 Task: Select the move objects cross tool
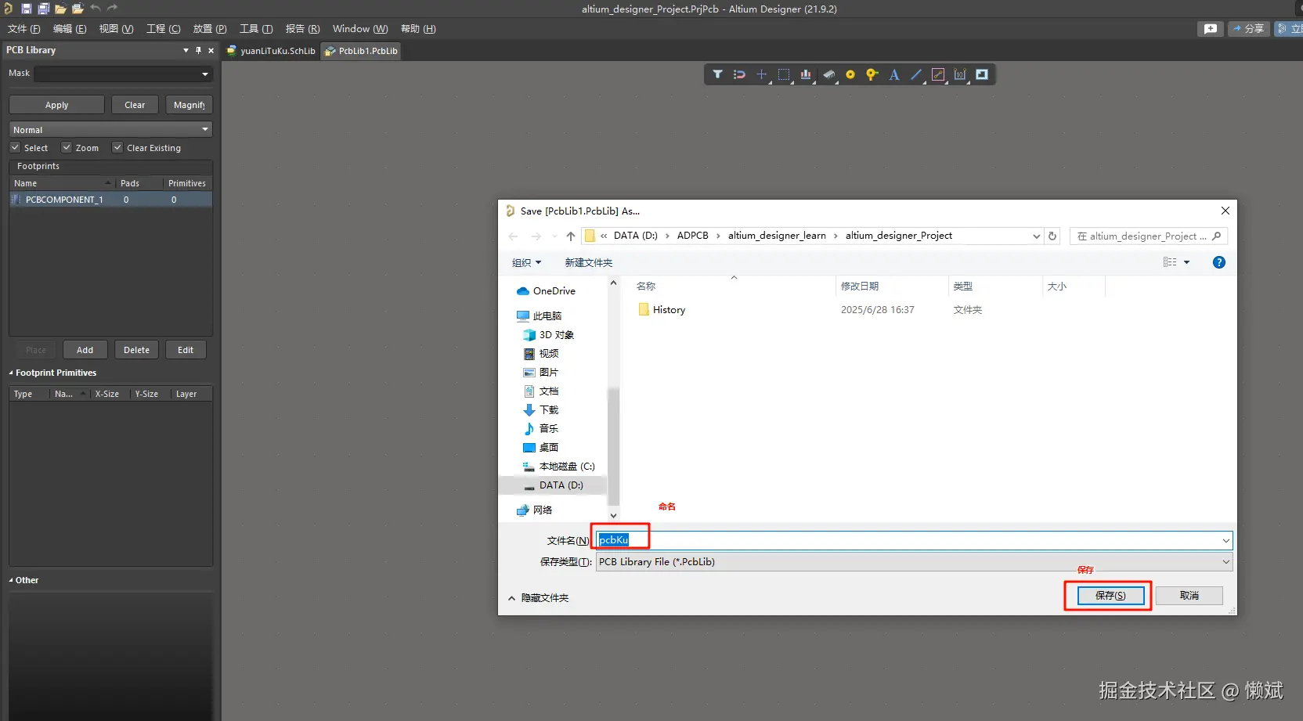click(x=761, y=74)
